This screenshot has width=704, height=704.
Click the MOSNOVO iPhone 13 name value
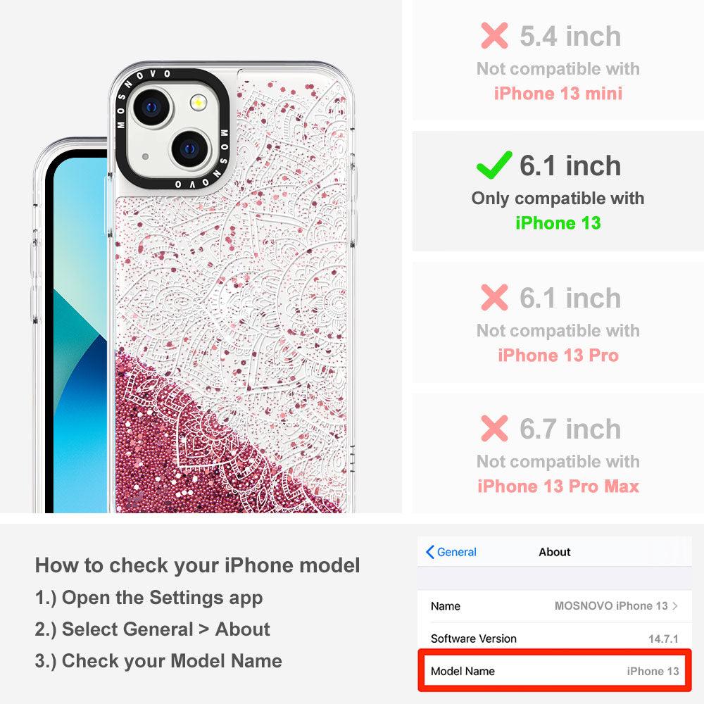click(611, 605)
